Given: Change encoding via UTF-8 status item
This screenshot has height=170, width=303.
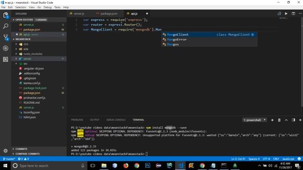Looking at the screenshot, I should 266,159.
